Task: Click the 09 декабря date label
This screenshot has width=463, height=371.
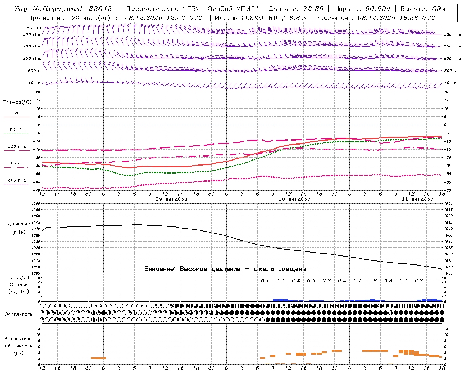Action: pos(171,199)
